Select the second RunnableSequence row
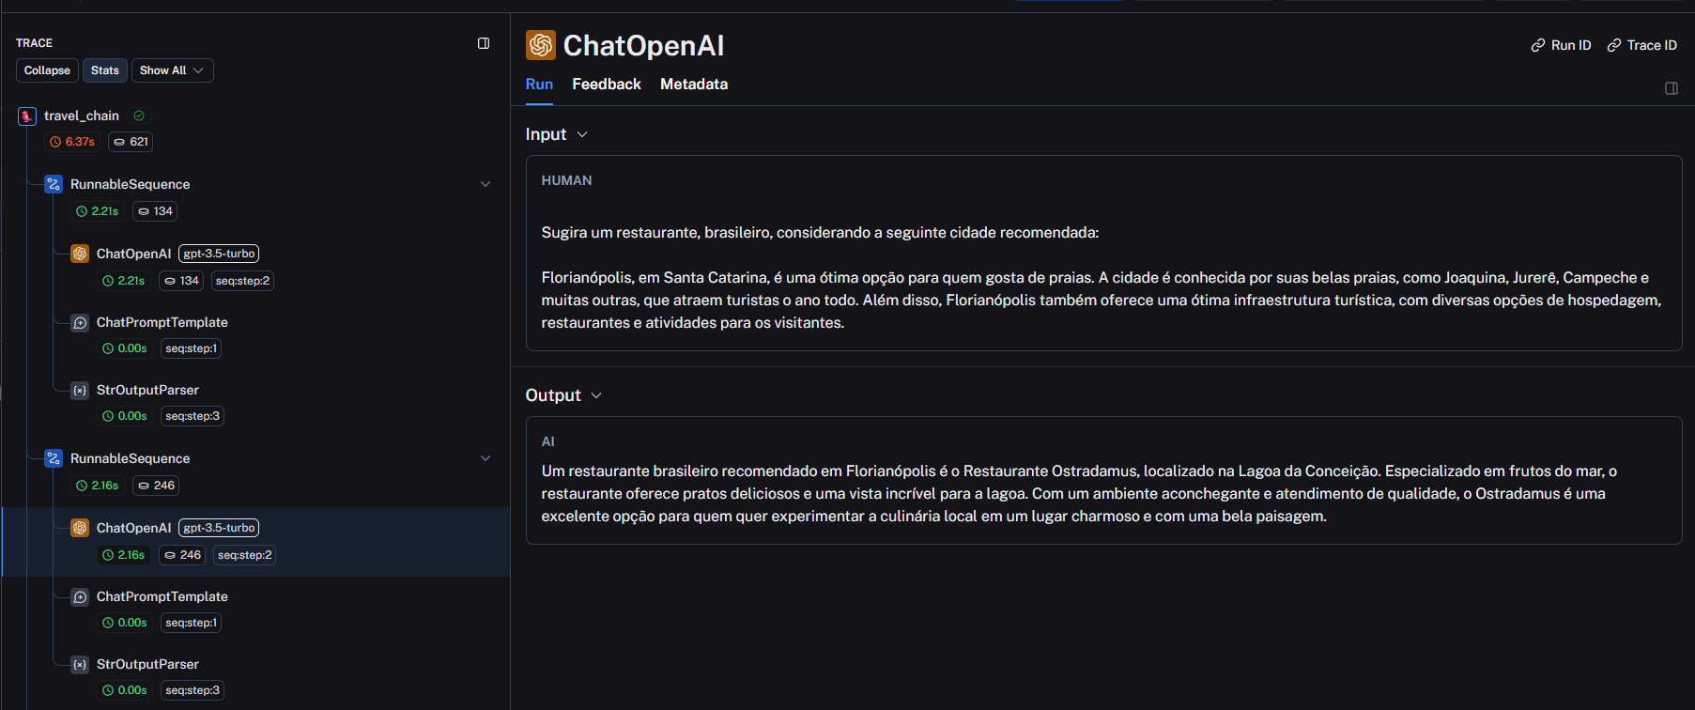This screenshot has width=1695, height=710. point(130,458)
